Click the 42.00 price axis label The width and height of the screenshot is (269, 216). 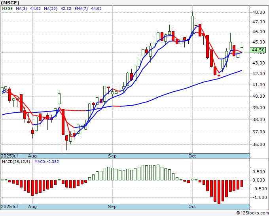coord(259,74)
